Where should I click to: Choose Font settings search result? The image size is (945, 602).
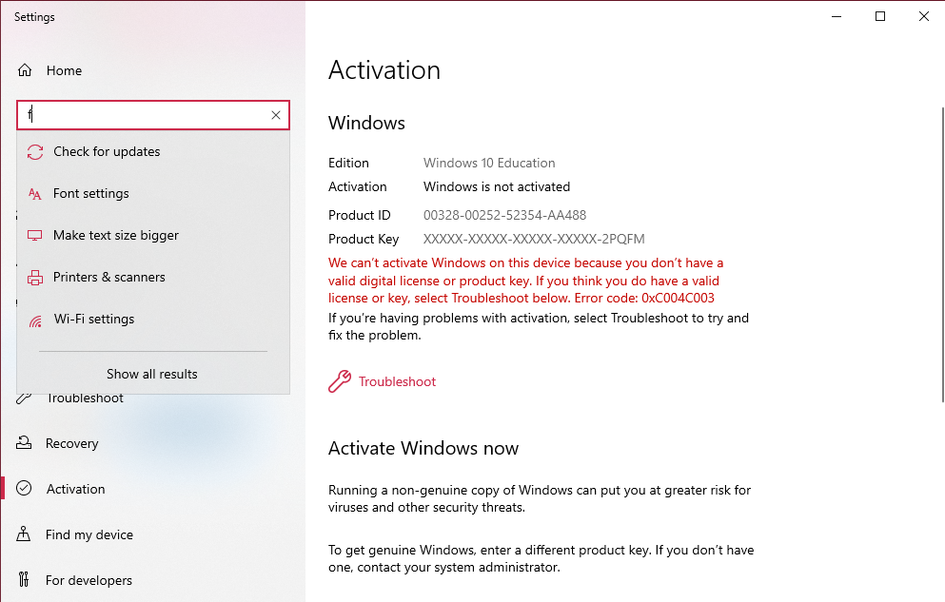point(153,193)
